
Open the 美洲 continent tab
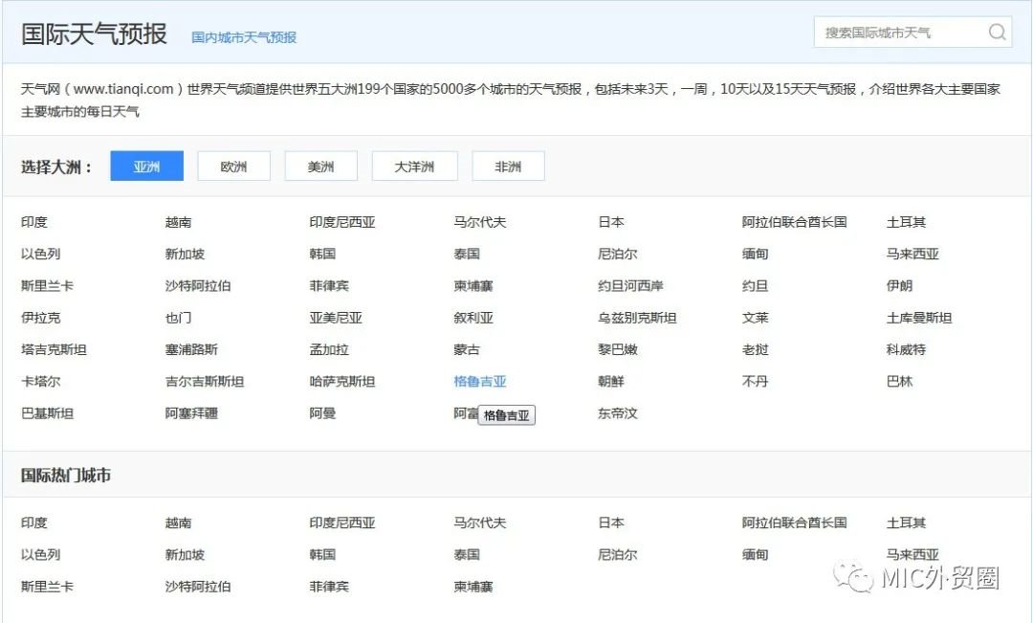click(x=319, y=165)
